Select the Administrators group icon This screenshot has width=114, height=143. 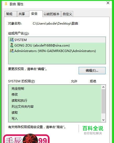click(12, 51)
